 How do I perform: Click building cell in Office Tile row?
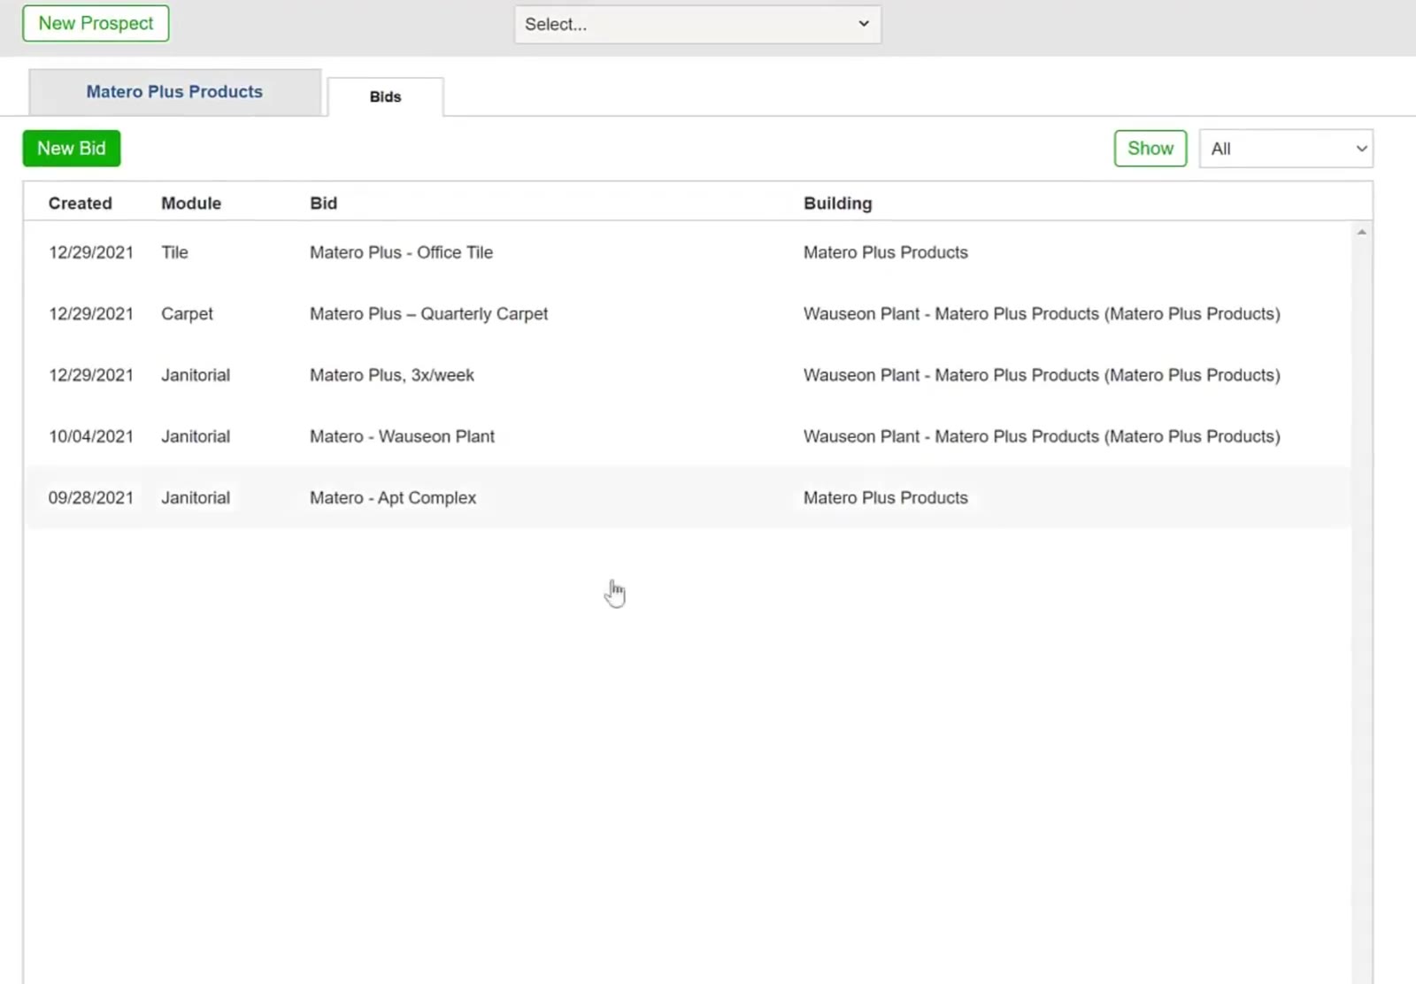click(x=886, y=252)
